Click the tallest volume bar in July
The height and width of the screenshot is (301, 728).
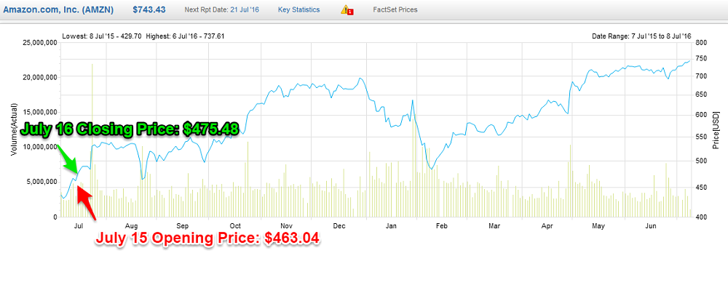(92, 138)
